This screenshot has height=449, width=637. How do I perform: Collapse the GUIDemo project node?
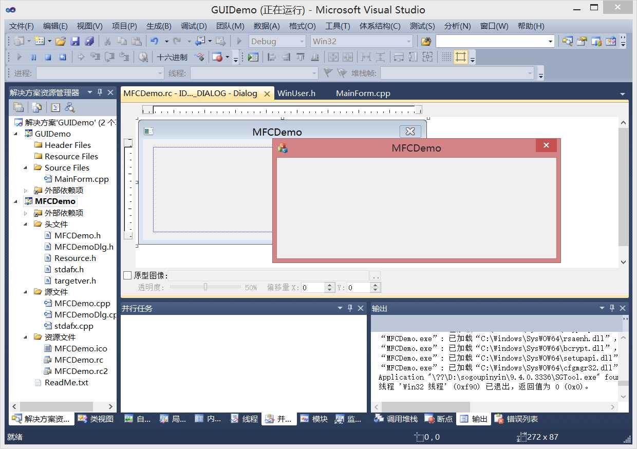point(16,134)
